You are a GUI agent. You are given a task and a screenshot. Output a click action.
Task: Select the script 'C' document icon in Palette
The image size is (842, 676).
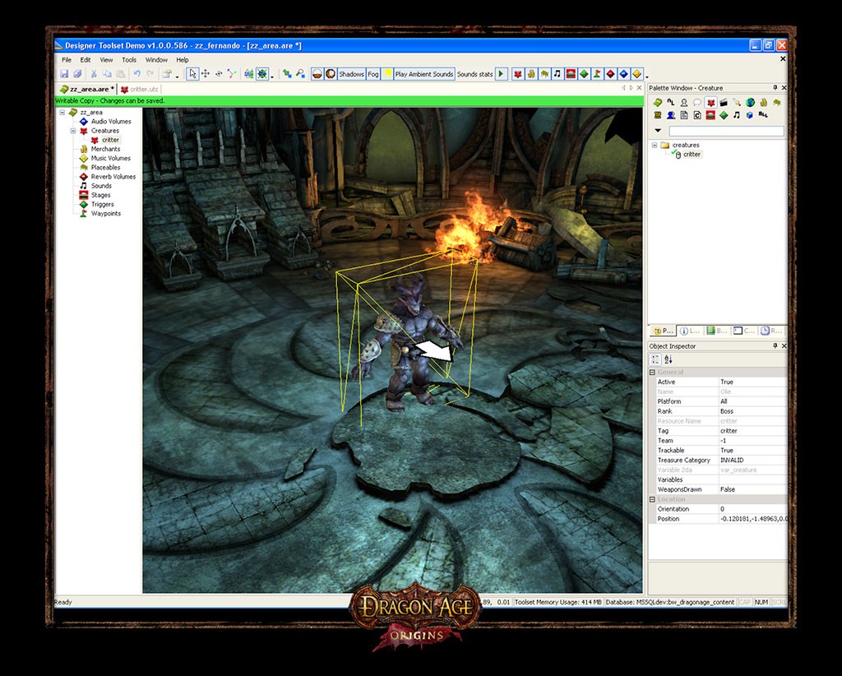coord(697,115)
